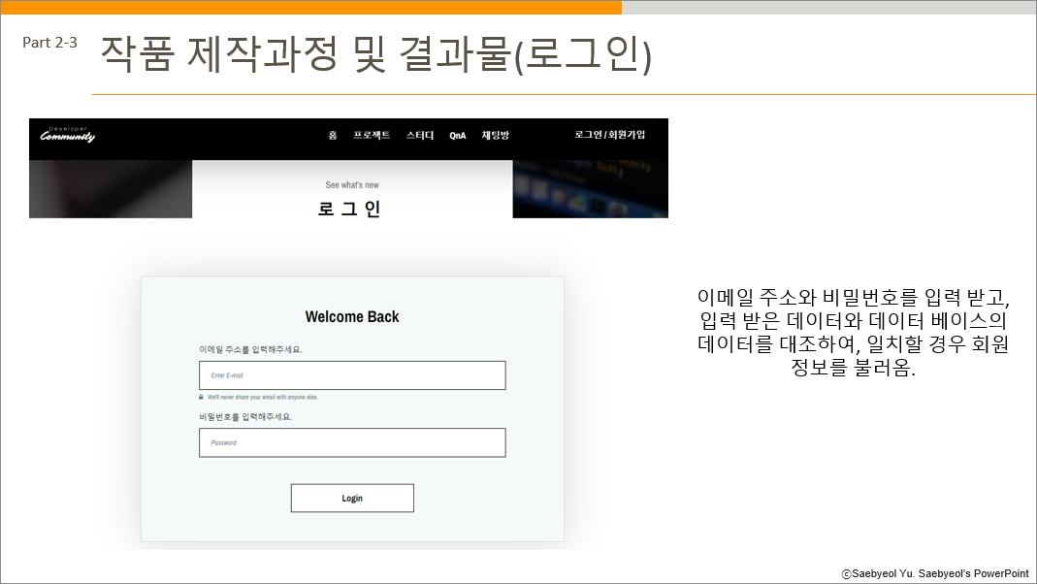Open the 채팅방 navigation item

click(x=496, y=136)
